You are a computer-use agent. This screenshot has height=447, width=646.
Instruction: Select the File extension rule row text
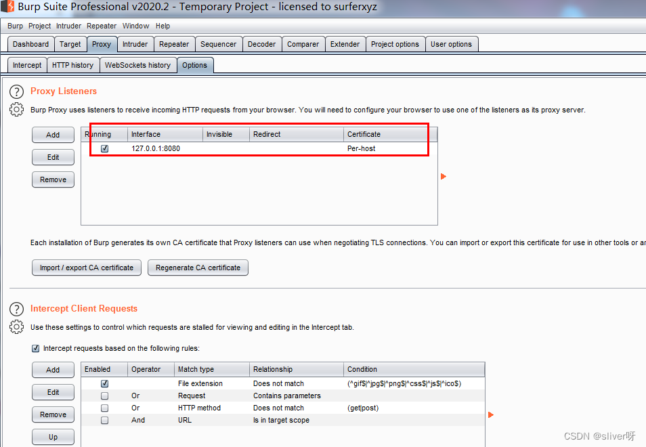(x=200, y=383)
